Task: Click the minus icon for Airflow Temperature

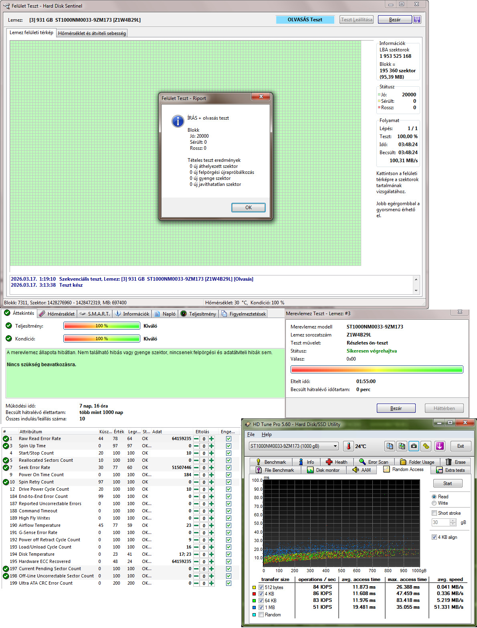Action: pyautogui.click(x=196, y=526)
